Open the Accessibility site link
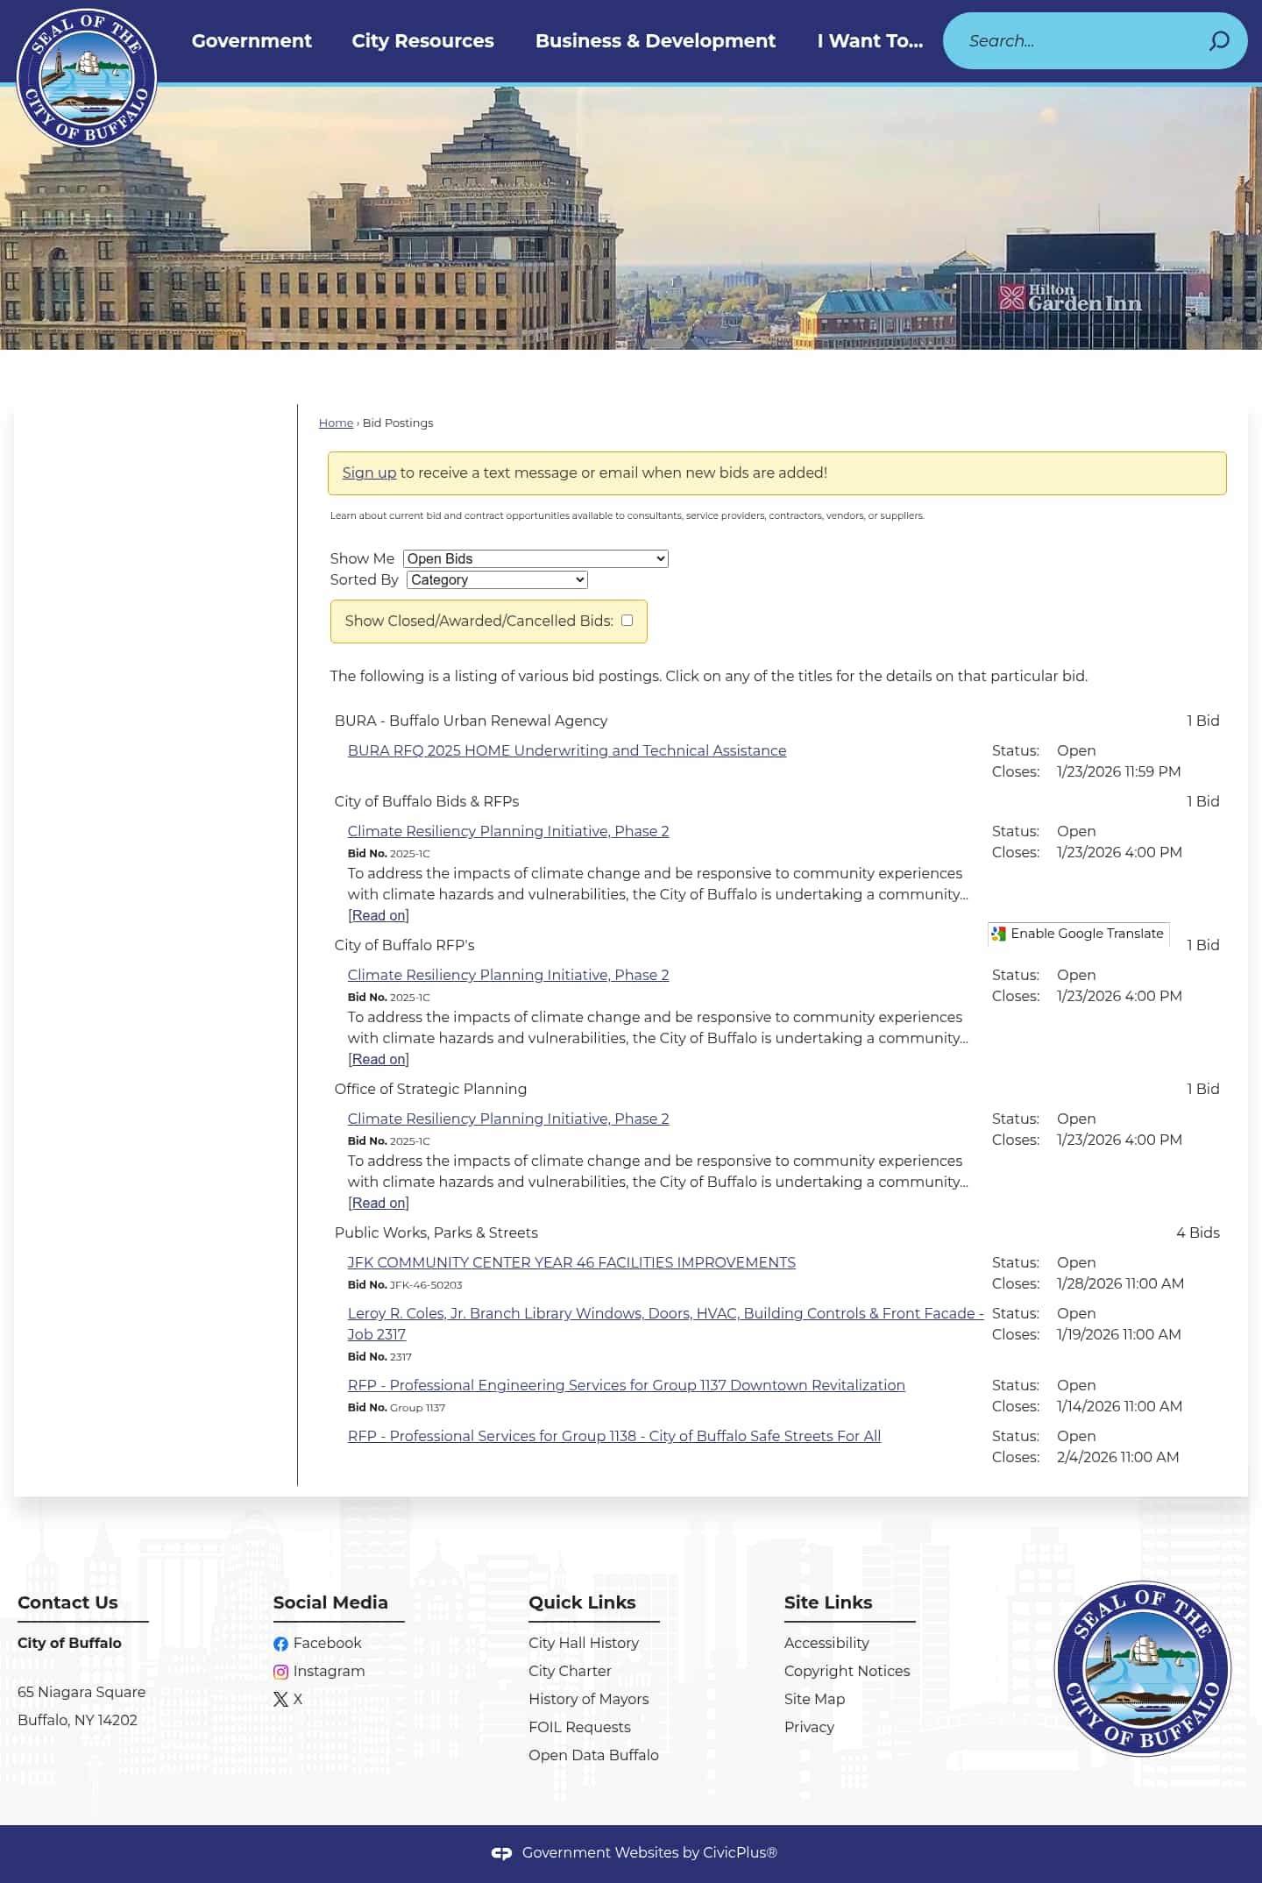Image resolution: width=1262 pixels, height=1883 pixels. (x=826, y=1644)
